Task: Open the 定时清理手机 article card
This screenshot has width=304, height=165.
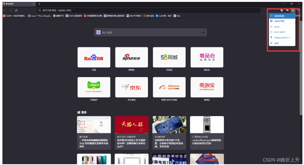Action: tap(169, 133)
